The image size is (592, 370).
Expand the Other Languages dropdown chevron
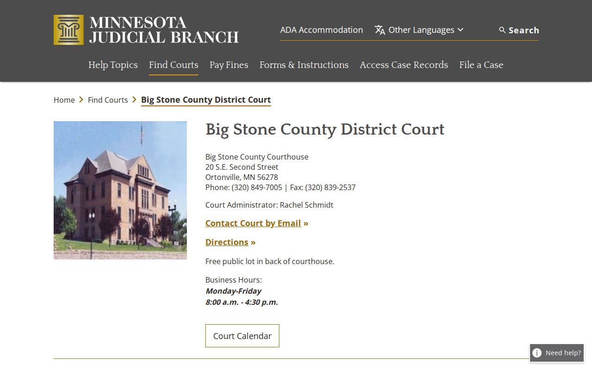pos(460,30)
